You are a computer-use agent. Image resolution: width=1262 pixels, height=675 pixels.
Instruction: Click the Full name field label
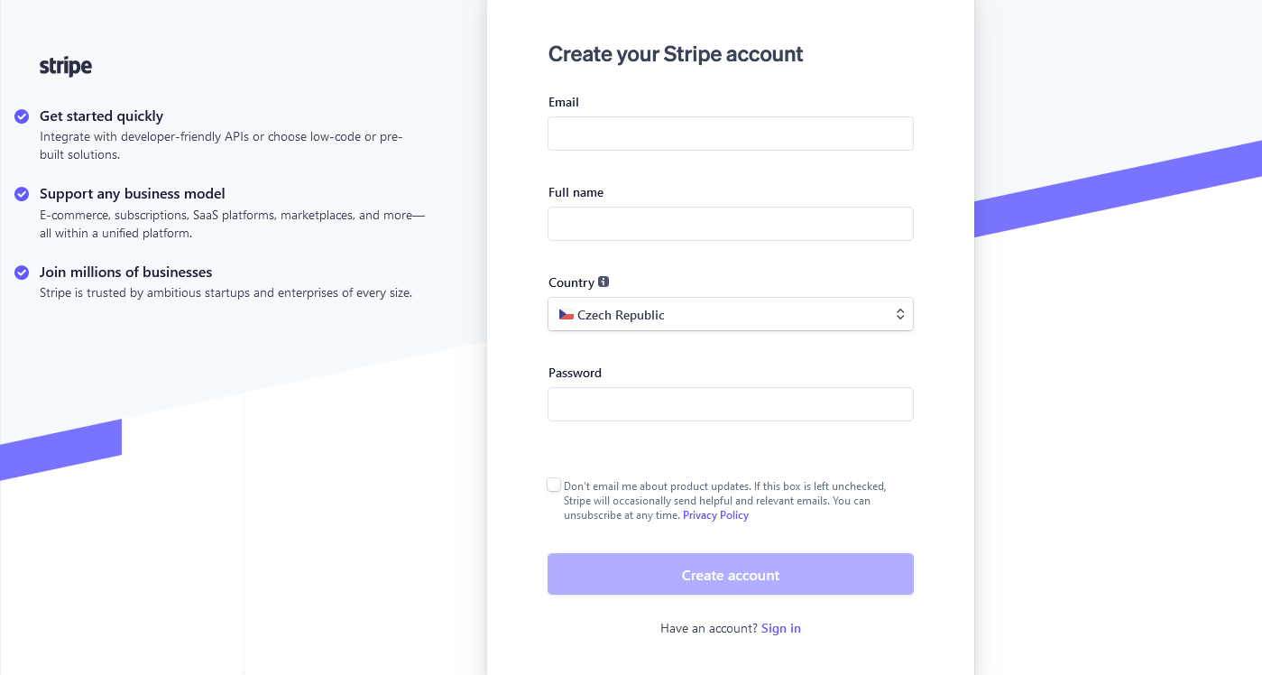pos(576,192)
